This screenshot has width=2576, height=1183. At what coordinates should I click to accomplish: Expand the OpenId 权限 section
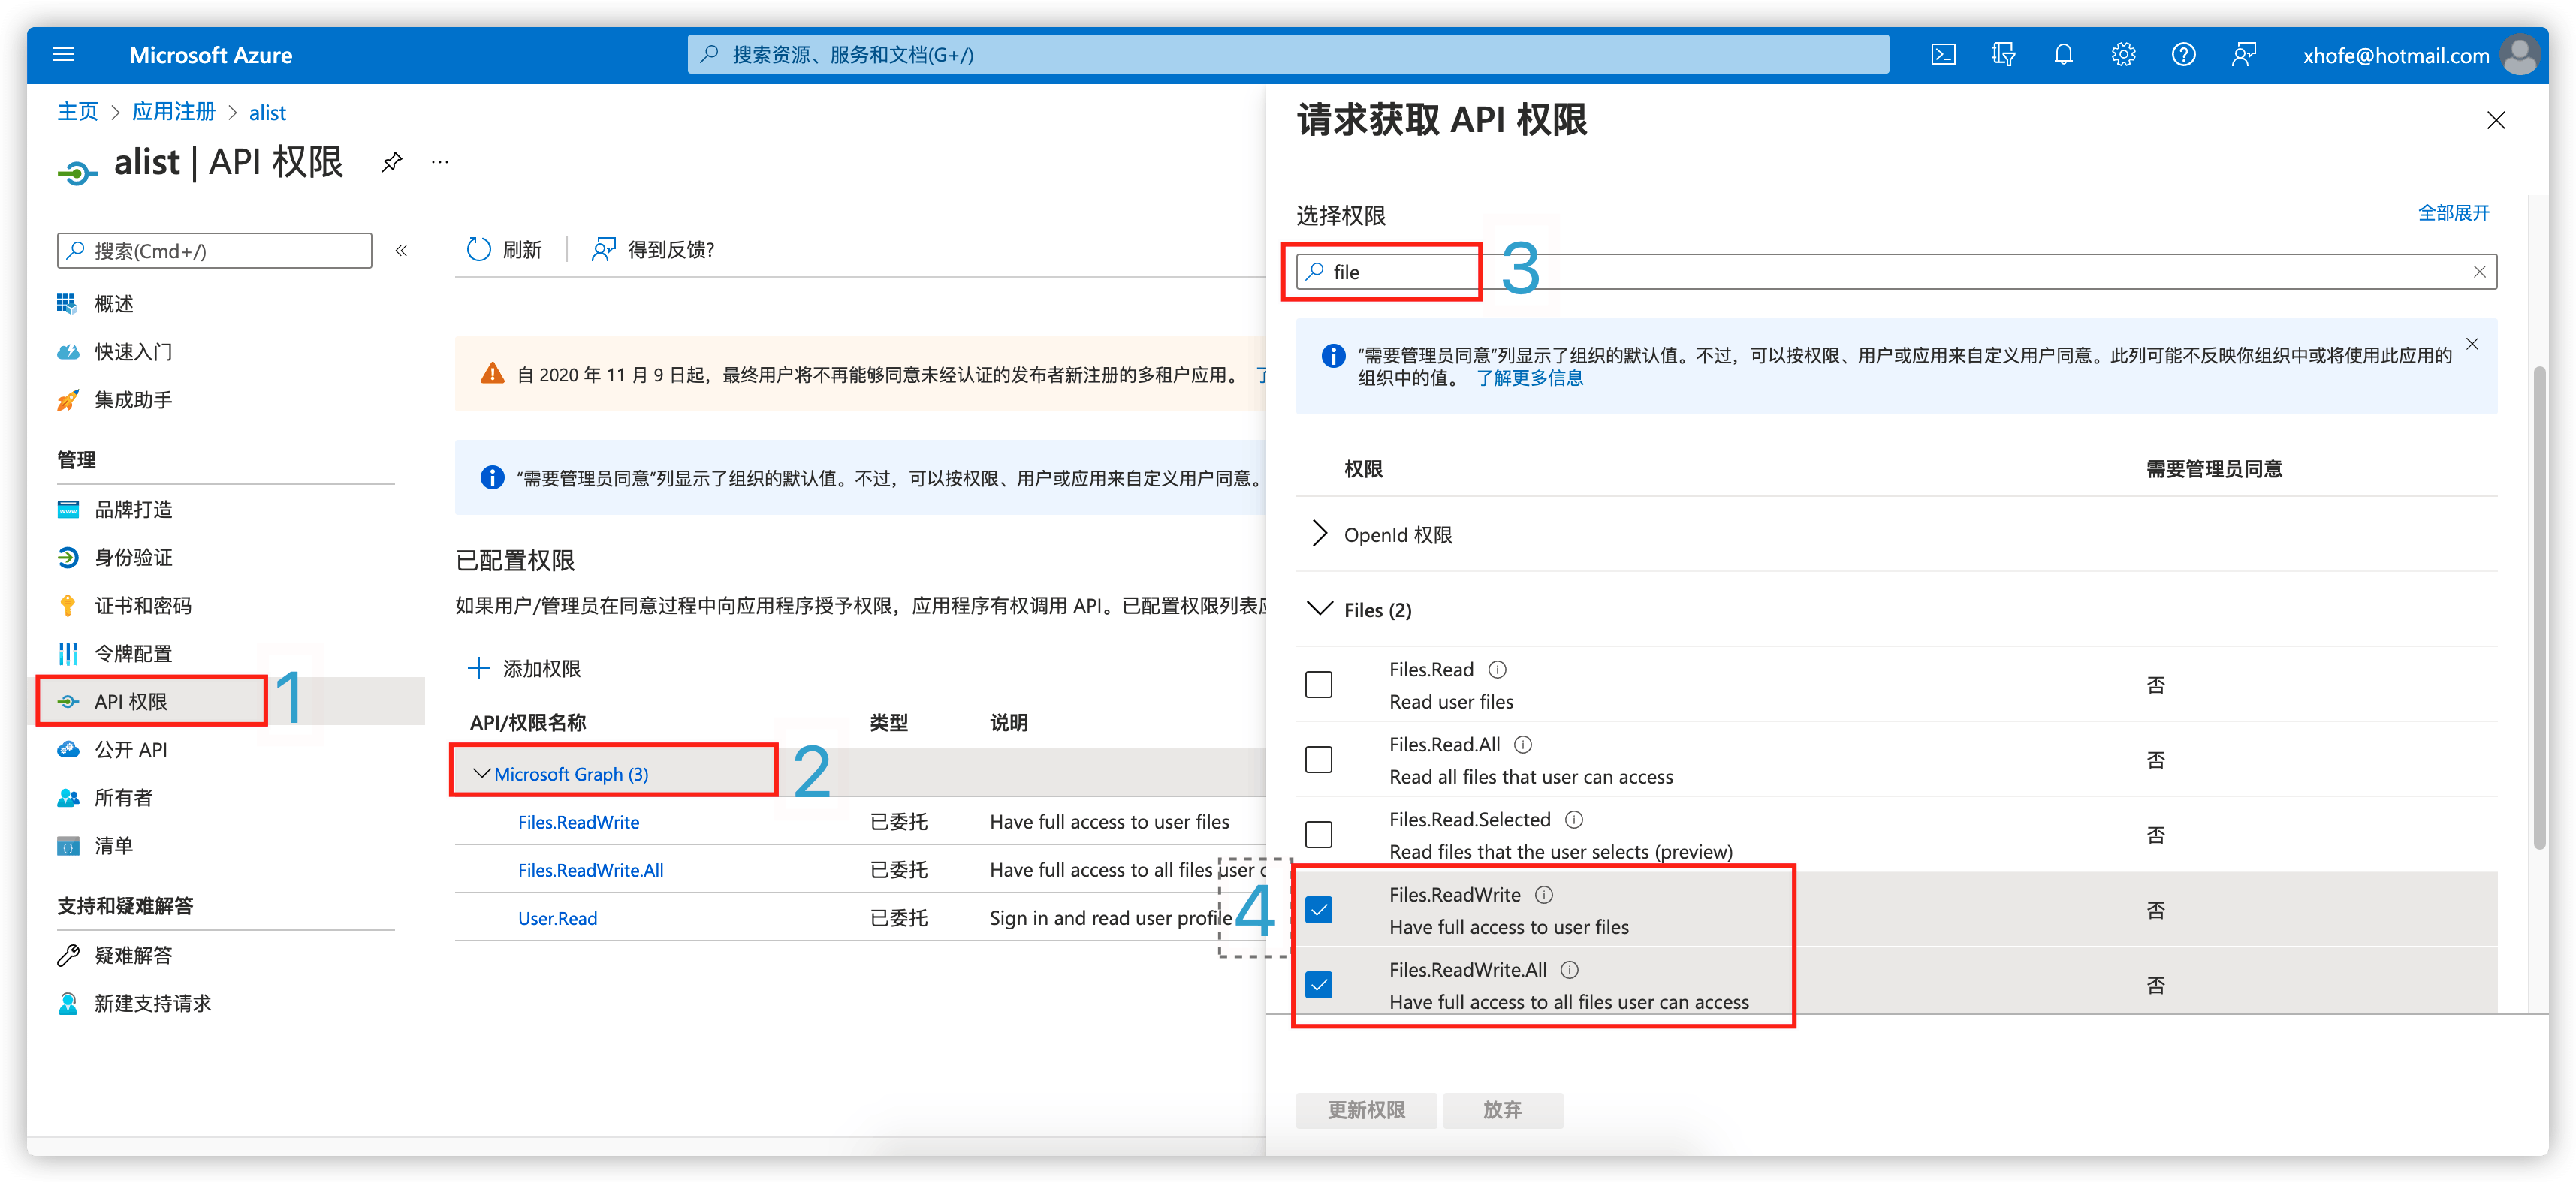click(x=1319, y=534)
